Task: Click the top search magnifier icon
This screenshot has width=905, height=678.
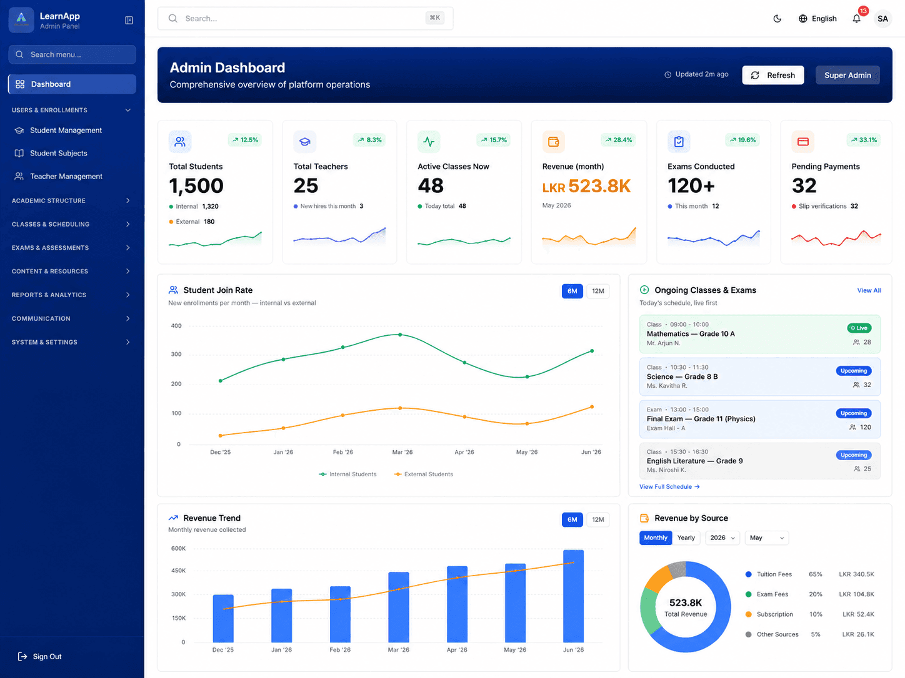Action: tap(173, 19)
